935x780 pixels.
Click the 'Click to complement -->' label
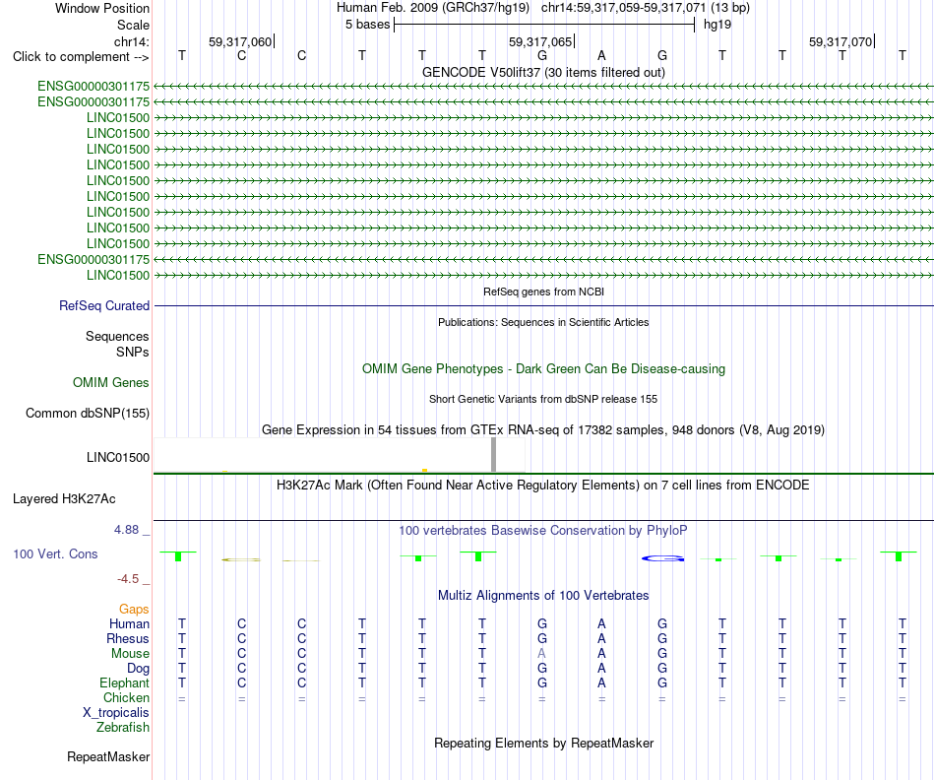coord(81,57)
